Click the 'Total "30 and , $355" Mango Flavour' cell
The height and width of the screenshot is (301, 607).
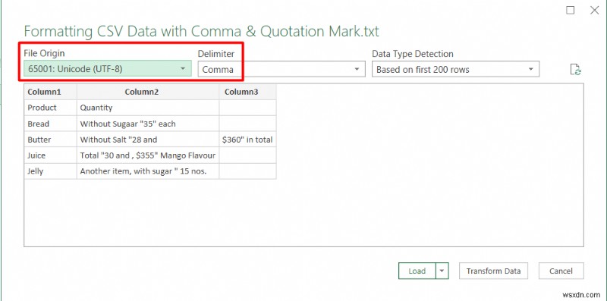click(148, 155)
